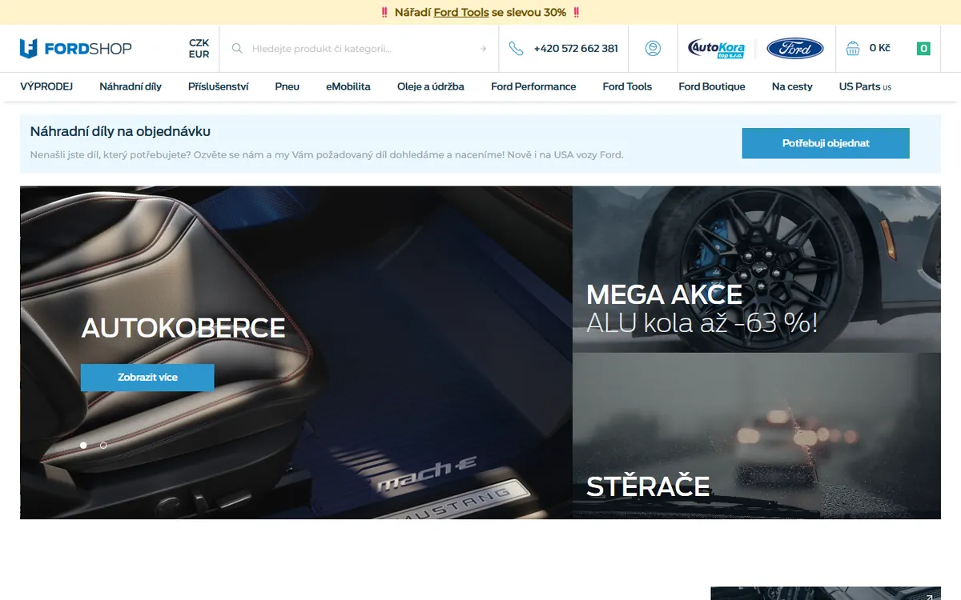Screen dimensions: 961x600
Task: Open the Ford Performance menu
Action: (533, 86)
